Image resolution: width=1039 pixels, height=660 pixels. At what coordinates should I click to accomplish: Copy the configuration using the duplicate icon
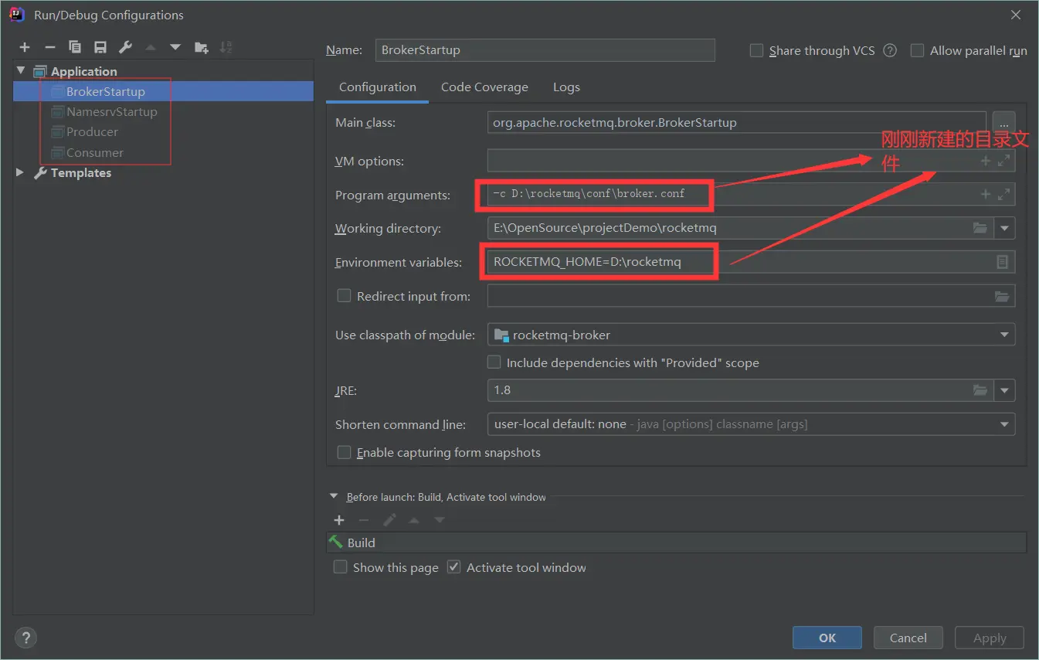[x=75, y=48]
